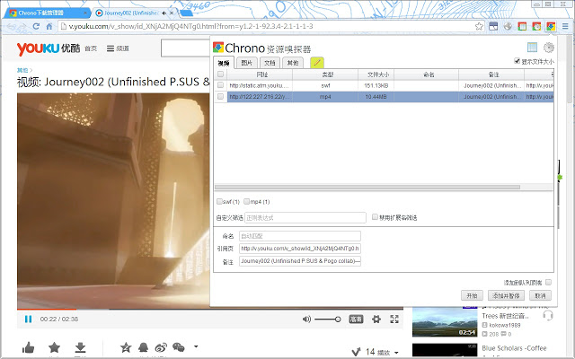Enable the mp4 (1) filter checkbox
The height and width of the screenshot is (359, 575).
coord(247,201)
